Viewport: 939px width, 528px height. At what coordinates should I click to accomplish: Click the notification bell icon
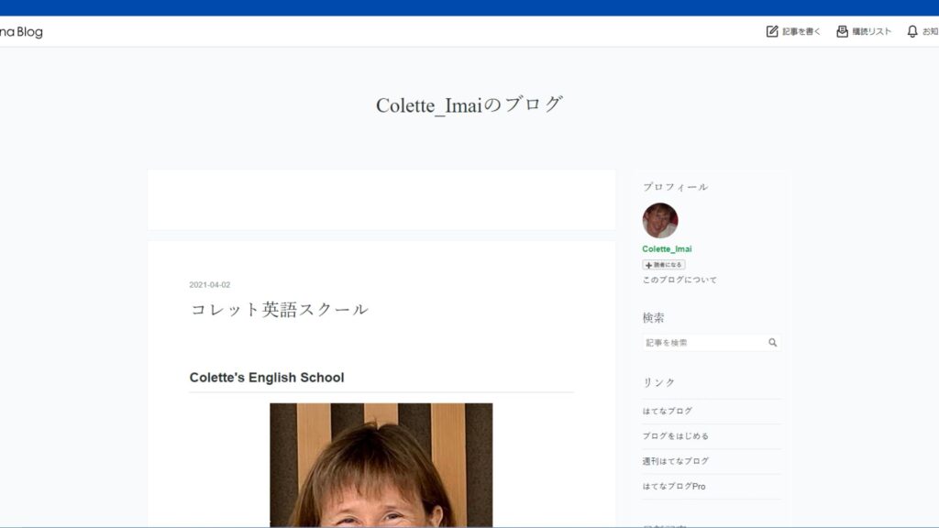point(912,31)
